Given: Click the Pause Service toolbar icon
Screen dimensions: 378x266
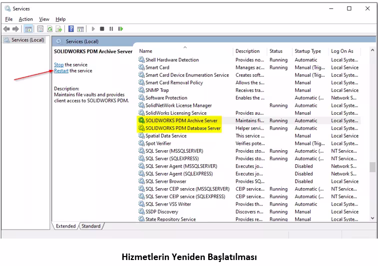Looking at the screenshot, I should 111,29.
